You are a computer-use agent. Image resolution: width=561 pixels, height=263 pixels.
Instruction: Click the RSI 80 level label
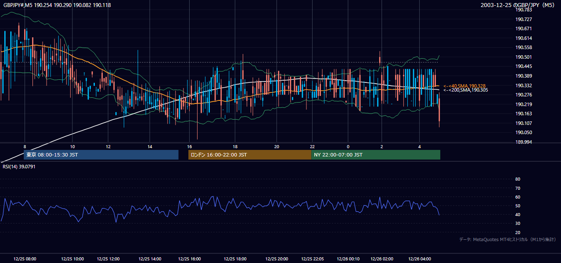518,179
